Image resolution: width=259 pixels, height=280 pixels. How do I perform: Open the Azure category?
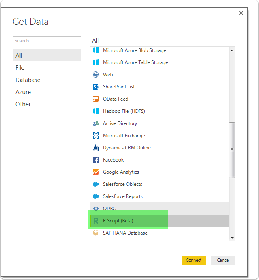[23, 92]
